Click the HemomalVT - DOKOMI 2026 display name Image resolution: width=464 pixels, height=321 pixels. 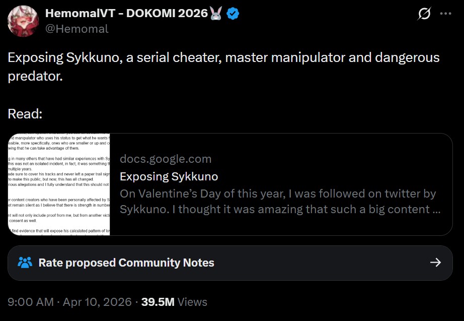[x=126, y=14]
